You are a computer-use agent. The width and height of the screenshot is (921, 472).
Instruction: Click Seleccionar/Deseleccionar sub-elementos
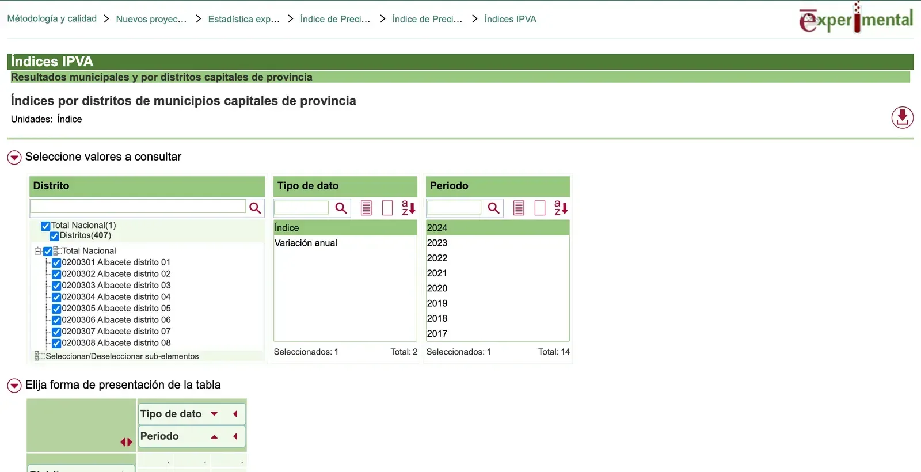point(122,356)
